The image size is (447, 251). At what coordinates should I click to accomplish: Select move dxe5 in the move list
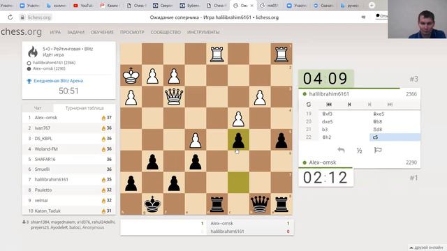pos(344,121)
